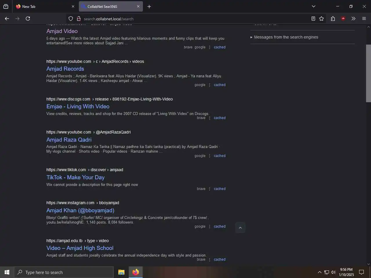
Task: Open cached copy of Amjad Records
Action: (219, 85)
